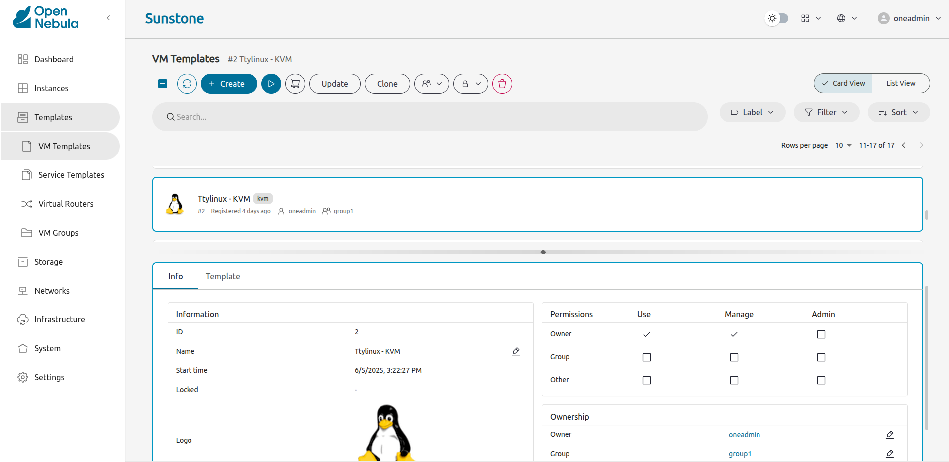Instantiate the template using the play icon
Image resolution: width=949 pixels, height=462 pixels.
tap(271, 84)
